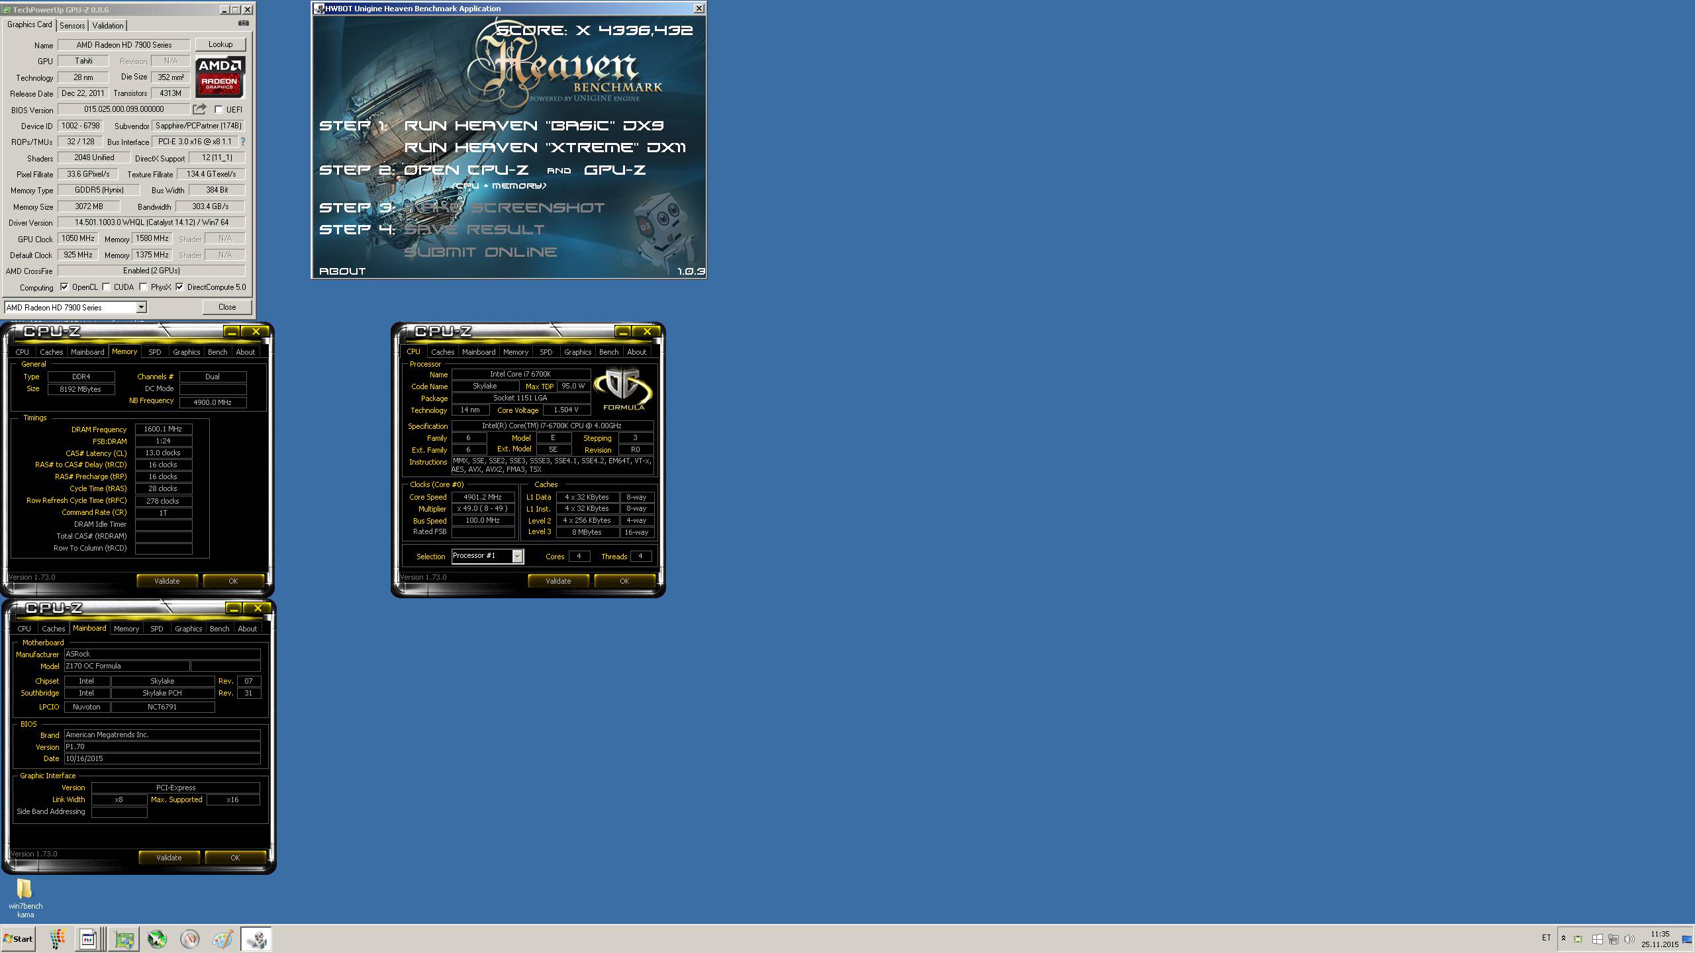Click the green GPU-Z tray icon
The height and width of the screenshot is (953, 1695).
tap(1578, 938)
